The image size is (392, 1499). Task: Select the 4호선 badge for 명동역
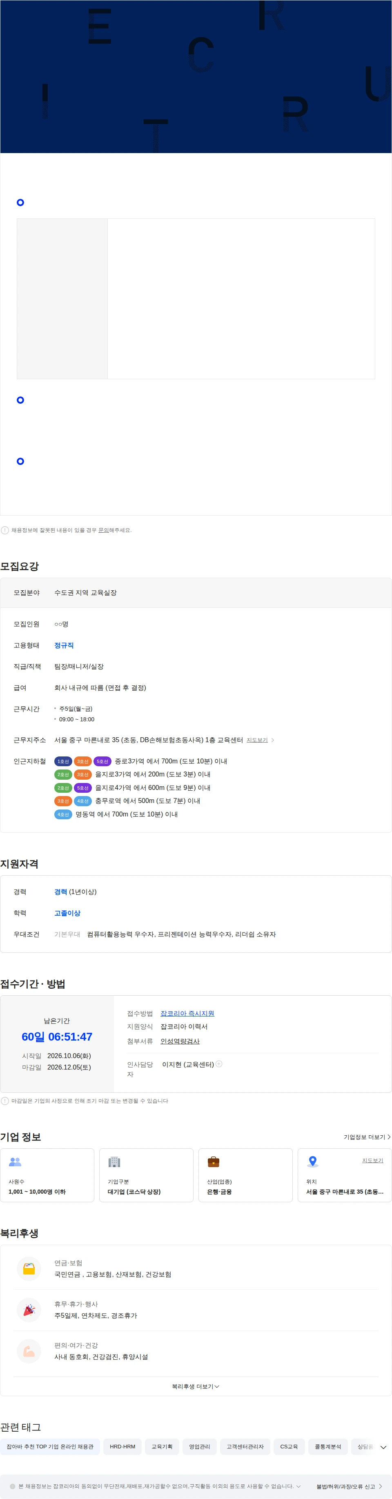point(63,815)
